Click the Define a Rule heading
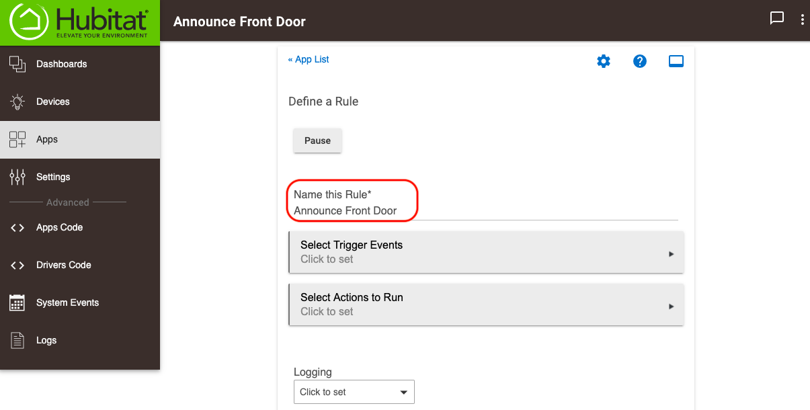810x410 pixels. pos(323,101)
